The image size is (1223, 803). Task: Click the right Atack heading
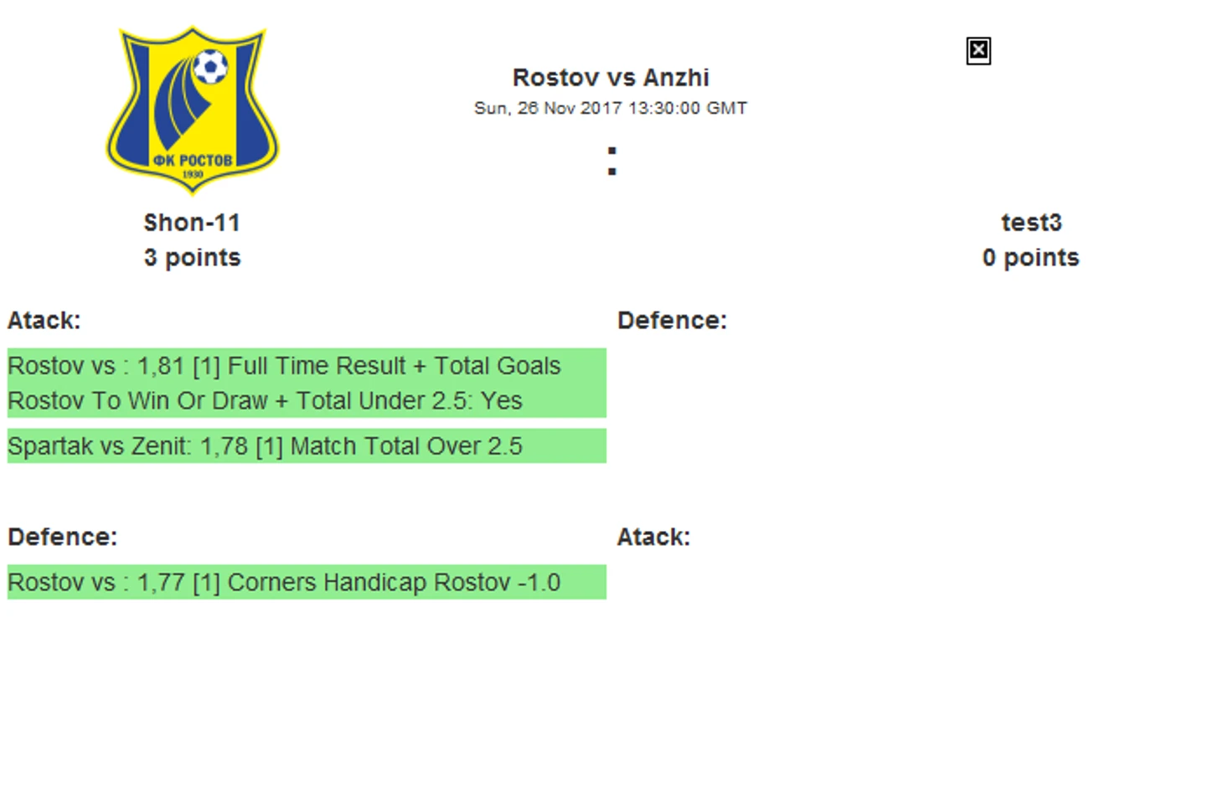point(653,537)
